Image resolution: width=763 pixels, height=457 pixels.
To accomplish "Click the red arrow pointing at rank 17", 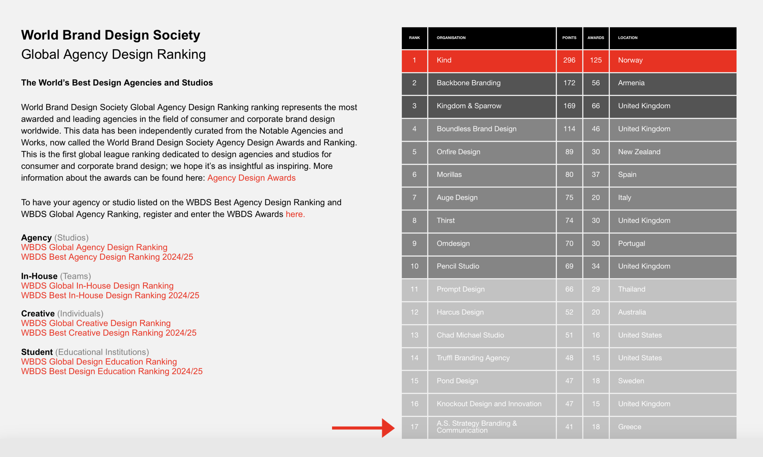I will 363,428.
